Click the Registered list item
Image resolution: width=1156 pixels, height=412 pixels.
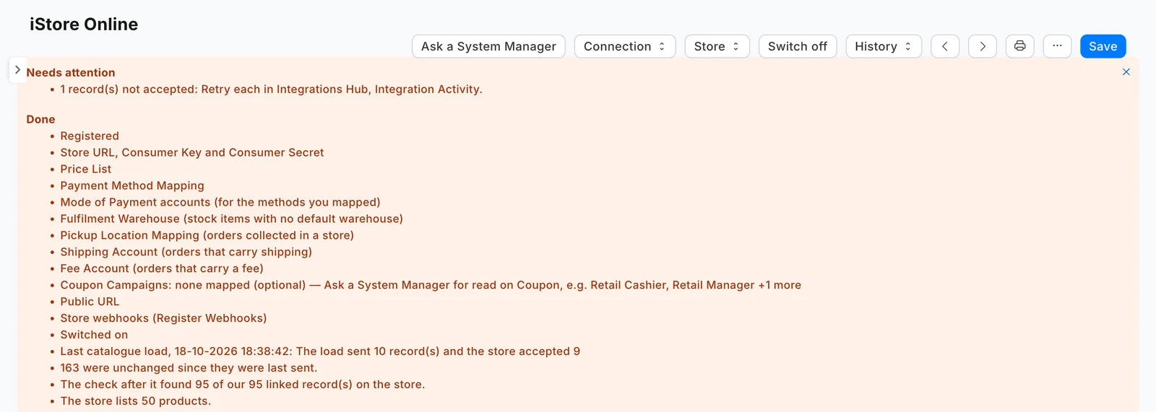coord(90,136)
